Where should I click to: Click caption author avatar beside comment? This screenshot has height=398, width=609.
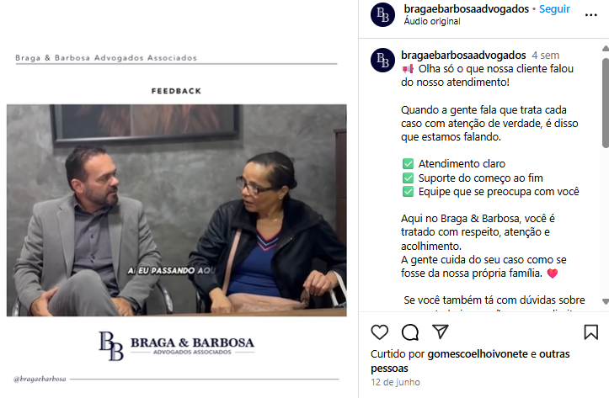point(382,60)
